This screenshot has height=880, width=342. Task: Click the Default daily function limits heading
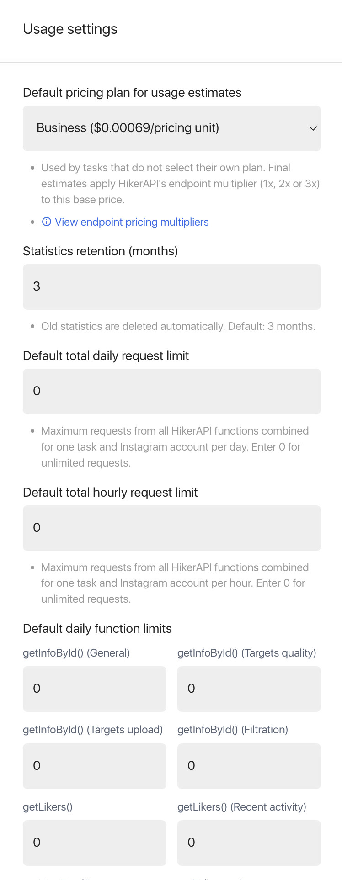97,629
